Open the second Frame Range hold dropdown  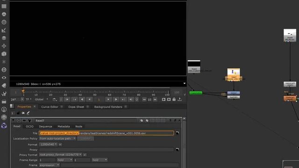click(x=100, y=160)
